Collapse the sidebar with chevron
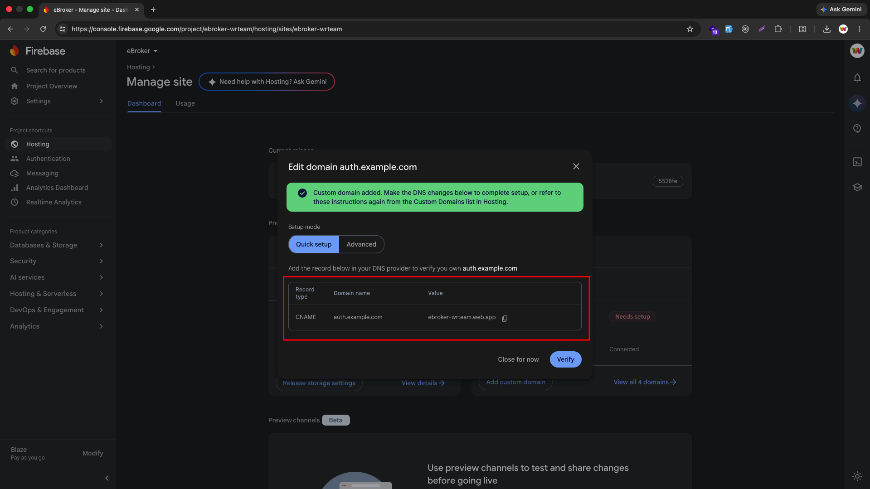 tap(107, 478)
